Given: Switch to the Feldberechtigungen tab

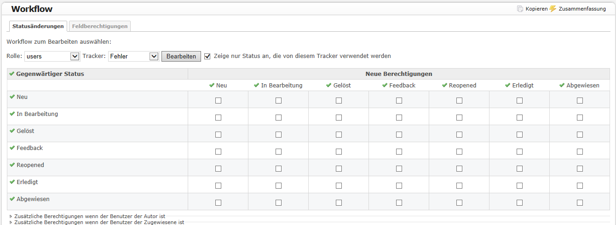Looking at the screenshot, I should pyautogui.click(x=100, y=26).
